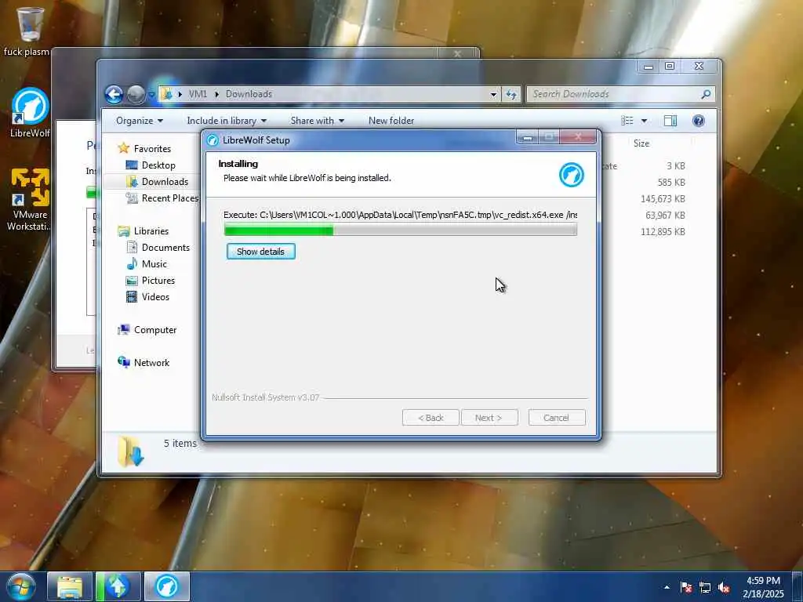Focus the Search Downloads input field
Screen dimensions: 803x602
(615, 94)
